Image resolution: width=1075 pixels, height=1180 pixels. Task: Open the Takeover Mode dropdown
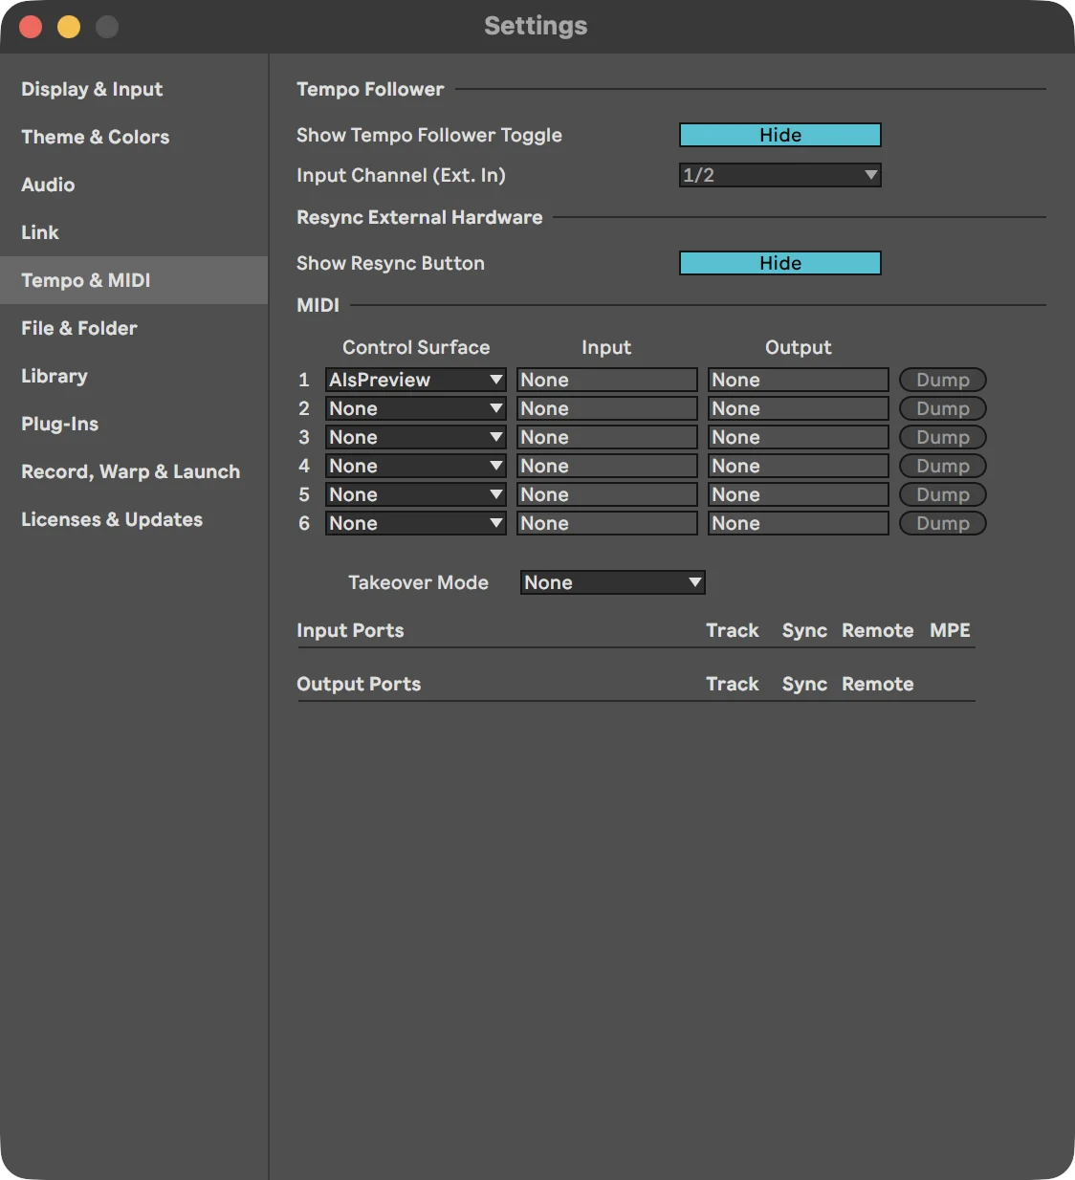[x=613, y=582]
